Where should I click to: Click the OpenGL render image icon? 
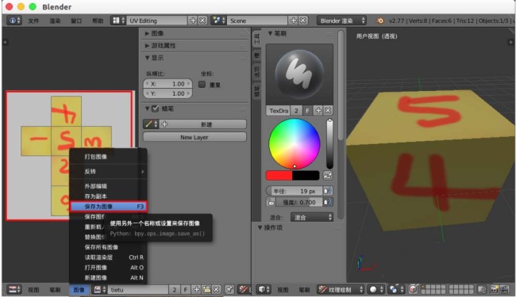click(x=495, y=289)
